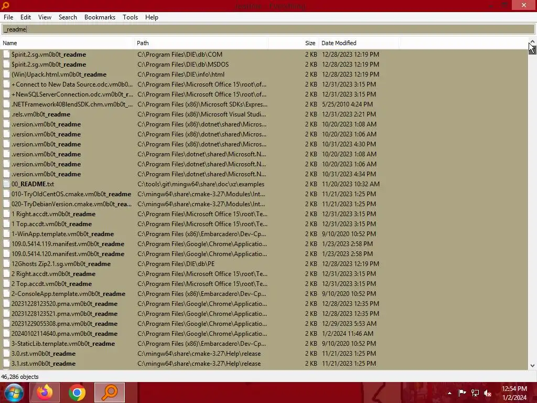Click file icon of 20231228123521.pma.vm0b0t_readme
Viewport: 537px width, 403px height.
[x=6, y=313]
